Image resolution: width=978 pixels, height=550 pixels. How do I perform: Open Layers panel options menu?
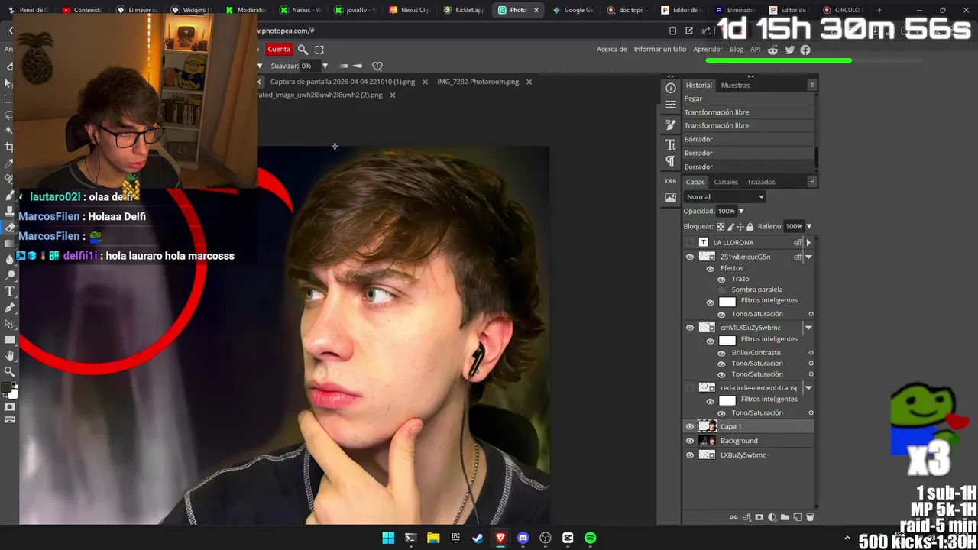(x=812, y=182)
